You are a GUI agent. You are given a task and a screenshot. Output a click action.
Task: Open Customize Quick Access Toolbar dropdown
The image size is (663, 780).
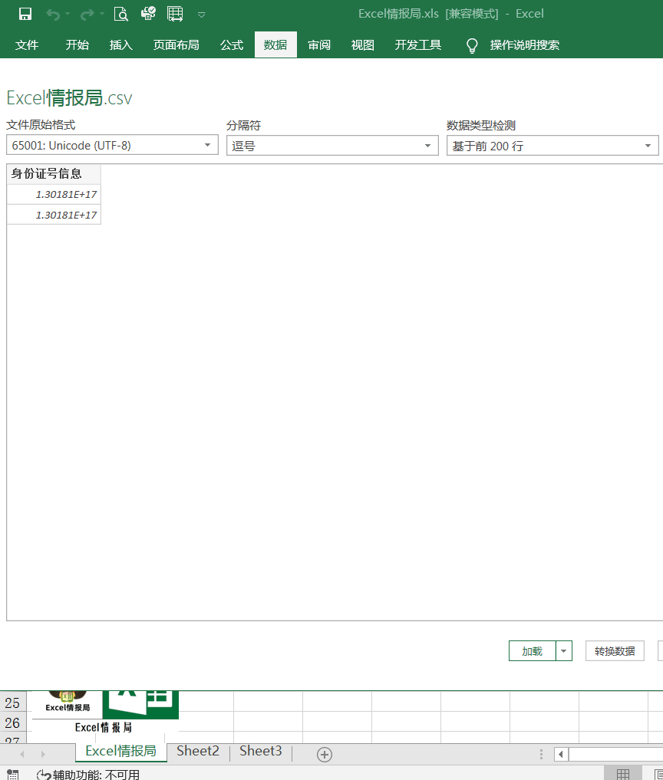(202, 15)
